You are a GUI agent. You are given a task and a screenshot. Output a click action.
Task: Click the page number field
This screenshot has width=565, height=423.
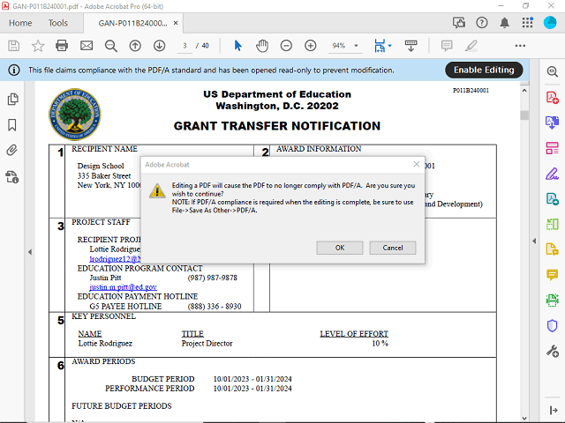185,46
